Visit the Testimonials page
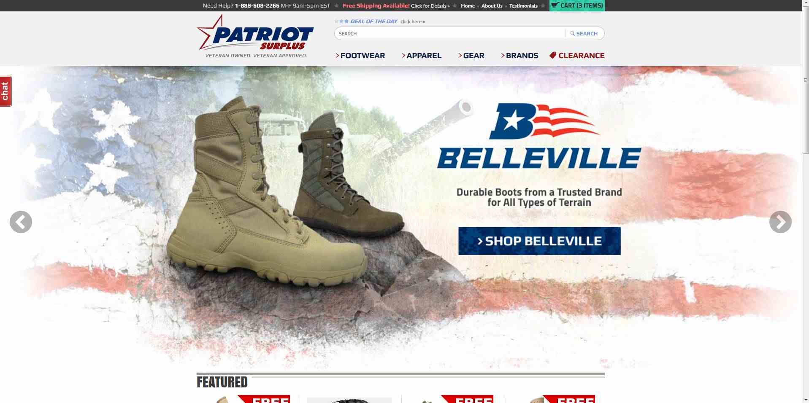 [523, 6]
